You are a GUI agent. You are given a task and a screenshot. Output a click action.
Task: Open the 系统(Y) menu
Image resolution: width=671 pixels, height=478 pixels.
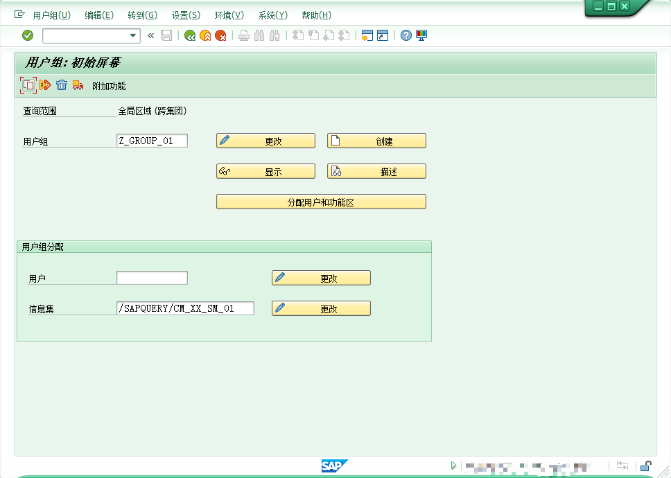tap(273, 15)
